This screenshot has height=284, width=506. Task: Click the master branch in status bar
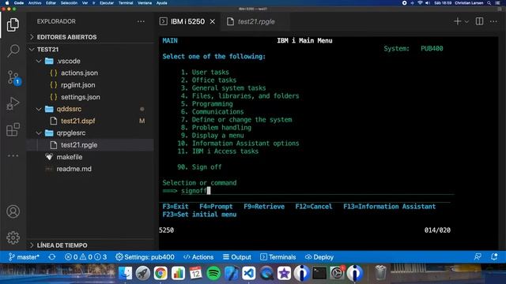point(24,257)
